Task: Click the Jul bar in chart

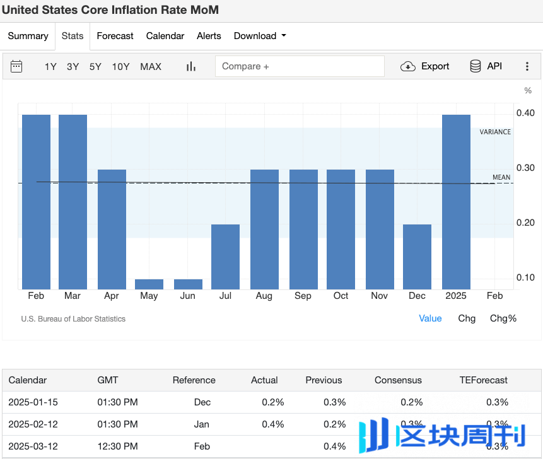Action: [225, 257]
